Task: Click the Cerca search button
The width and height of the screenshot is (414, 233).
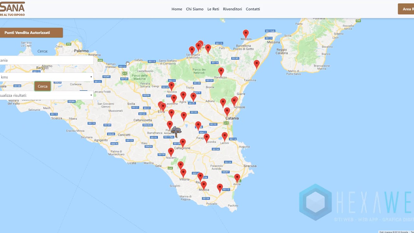Action: [x=43, y=86]
